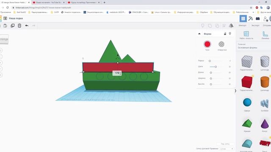The height and width of the screenshot is (152, 271).
Task: Toggle the lock editing icon in the shape panel
Action: tap(225, 34)
